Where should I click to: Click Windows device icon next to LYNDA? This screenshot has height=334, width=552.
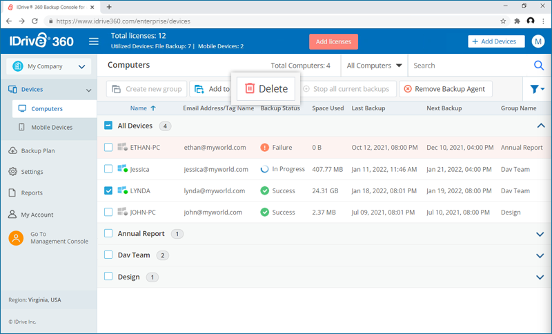coord(122,190)
